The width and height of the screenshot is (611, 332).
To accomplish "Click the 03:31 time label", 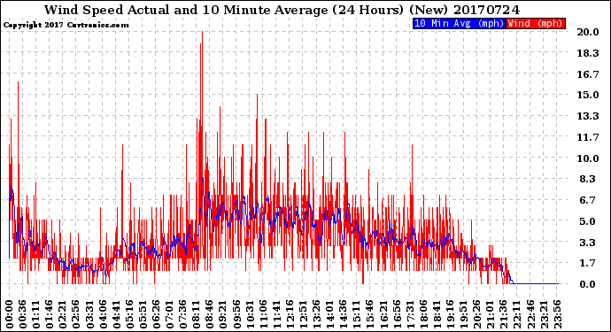I will tap(89, 314).
